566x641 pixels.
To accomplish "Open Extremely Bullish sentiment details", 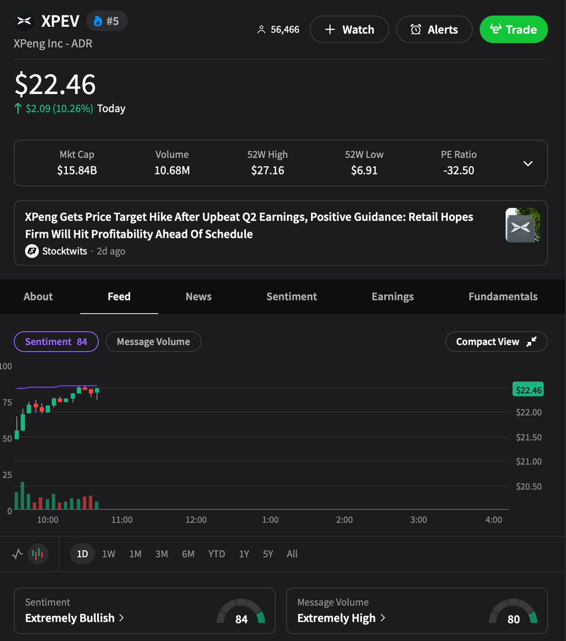I will pos(74,618).
